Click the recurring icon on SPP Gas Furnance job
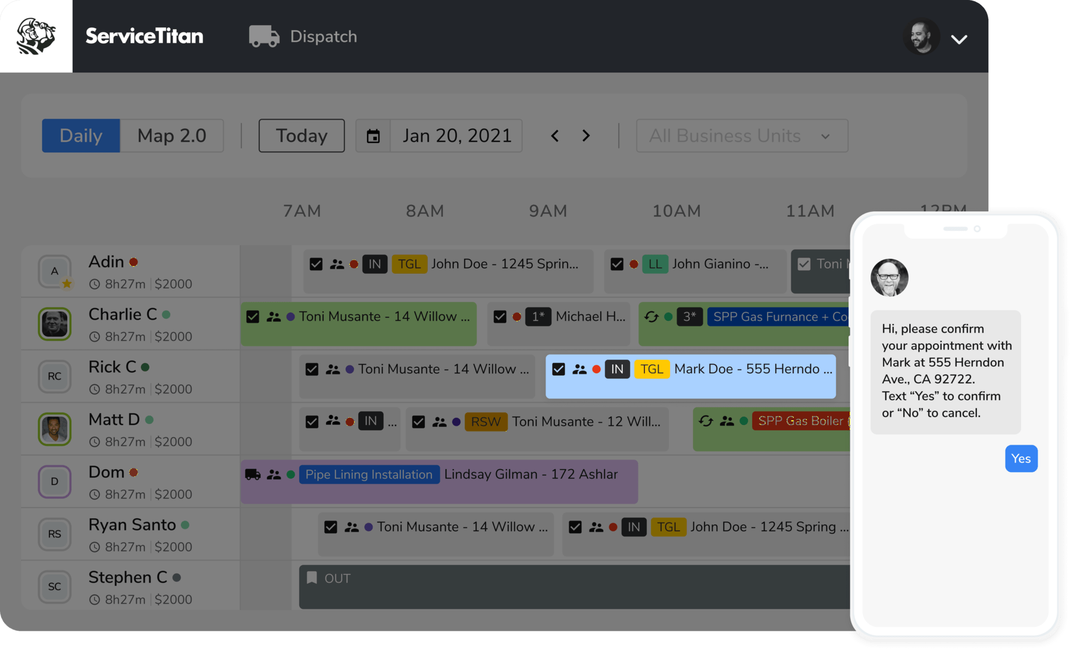 (652, 317)
